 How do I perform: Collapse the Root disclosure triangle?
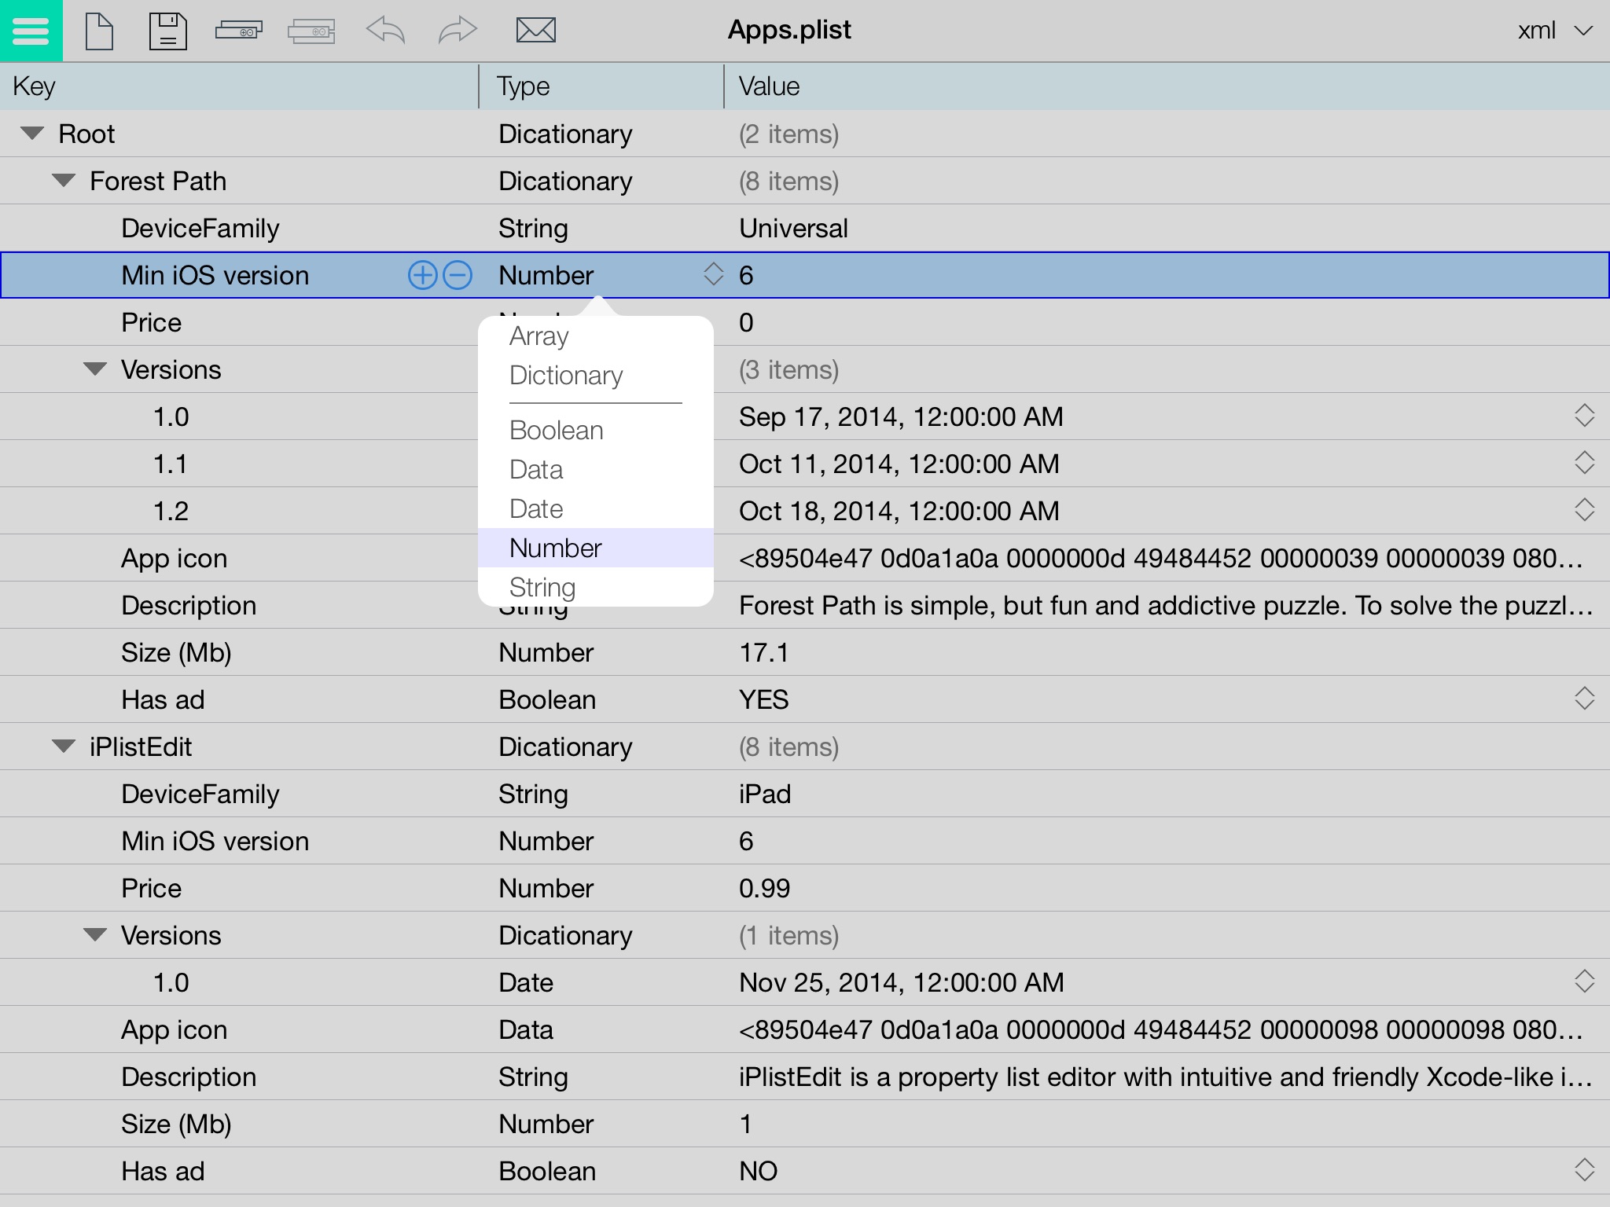pyautogui.click(x=32, y=134)
